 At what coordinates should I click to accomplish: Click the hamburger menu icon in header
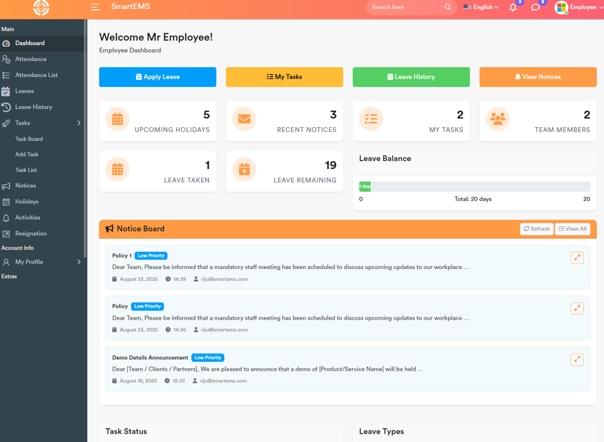[x=95, y=7]
